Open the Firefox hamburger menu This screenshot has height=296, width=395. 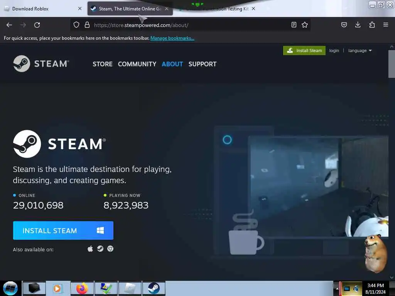386,25
